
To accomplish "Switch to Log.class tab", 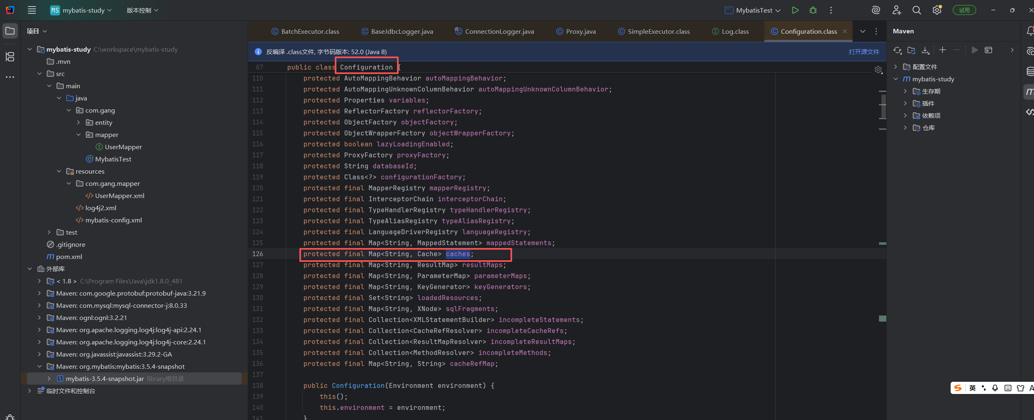I will pos(731,31).
